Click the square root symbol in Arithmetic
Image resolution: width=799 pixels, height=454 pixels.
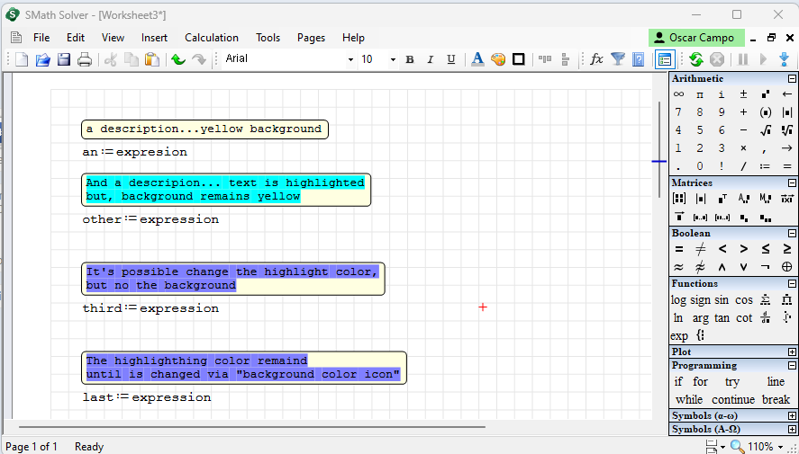click(765, 130)
